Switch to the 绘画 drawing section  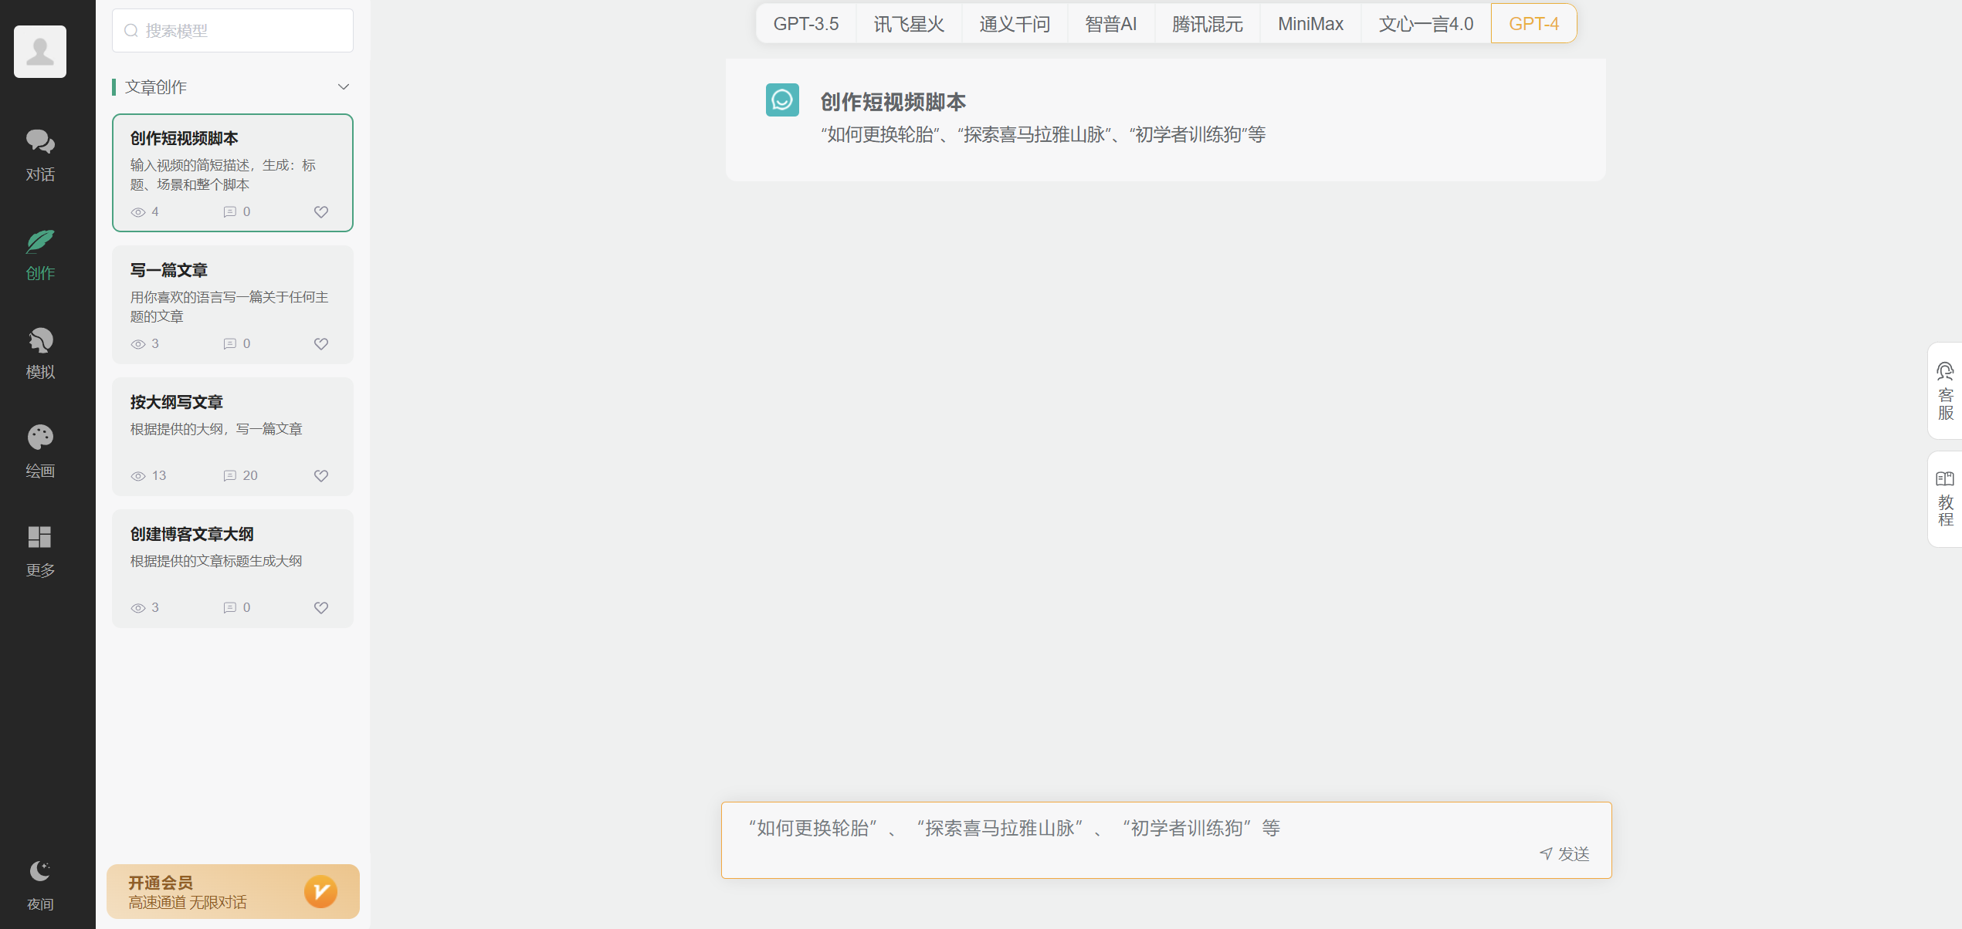[x=39, y=450]
